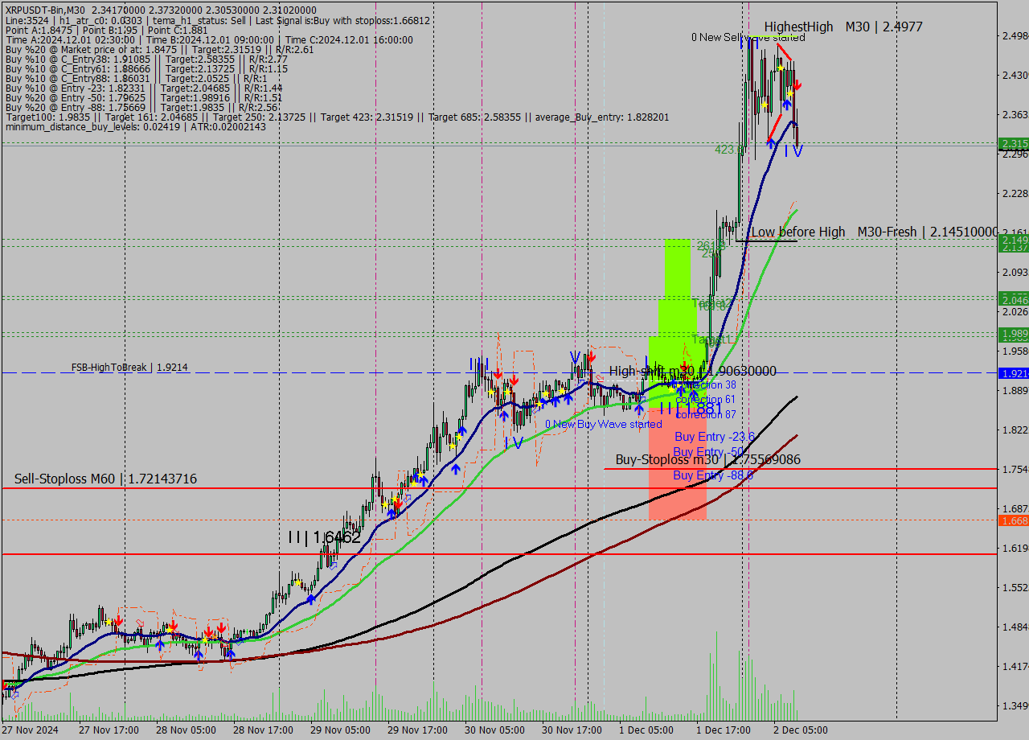Select the '28 Nov 05:00' time axis label

pyautogui.click(x=186, y=730)
